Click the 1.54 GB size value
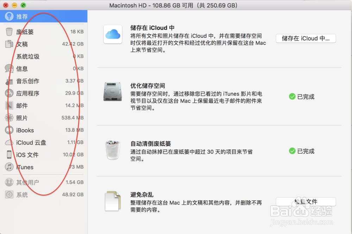 click(x=75, y=182)
